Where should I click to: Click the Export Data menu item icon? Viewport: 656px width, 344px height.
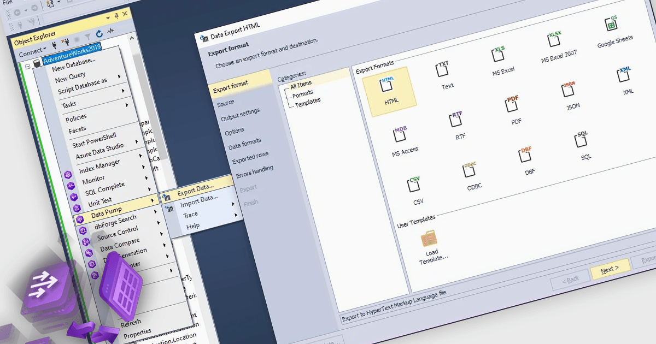(x=166, y=197)
